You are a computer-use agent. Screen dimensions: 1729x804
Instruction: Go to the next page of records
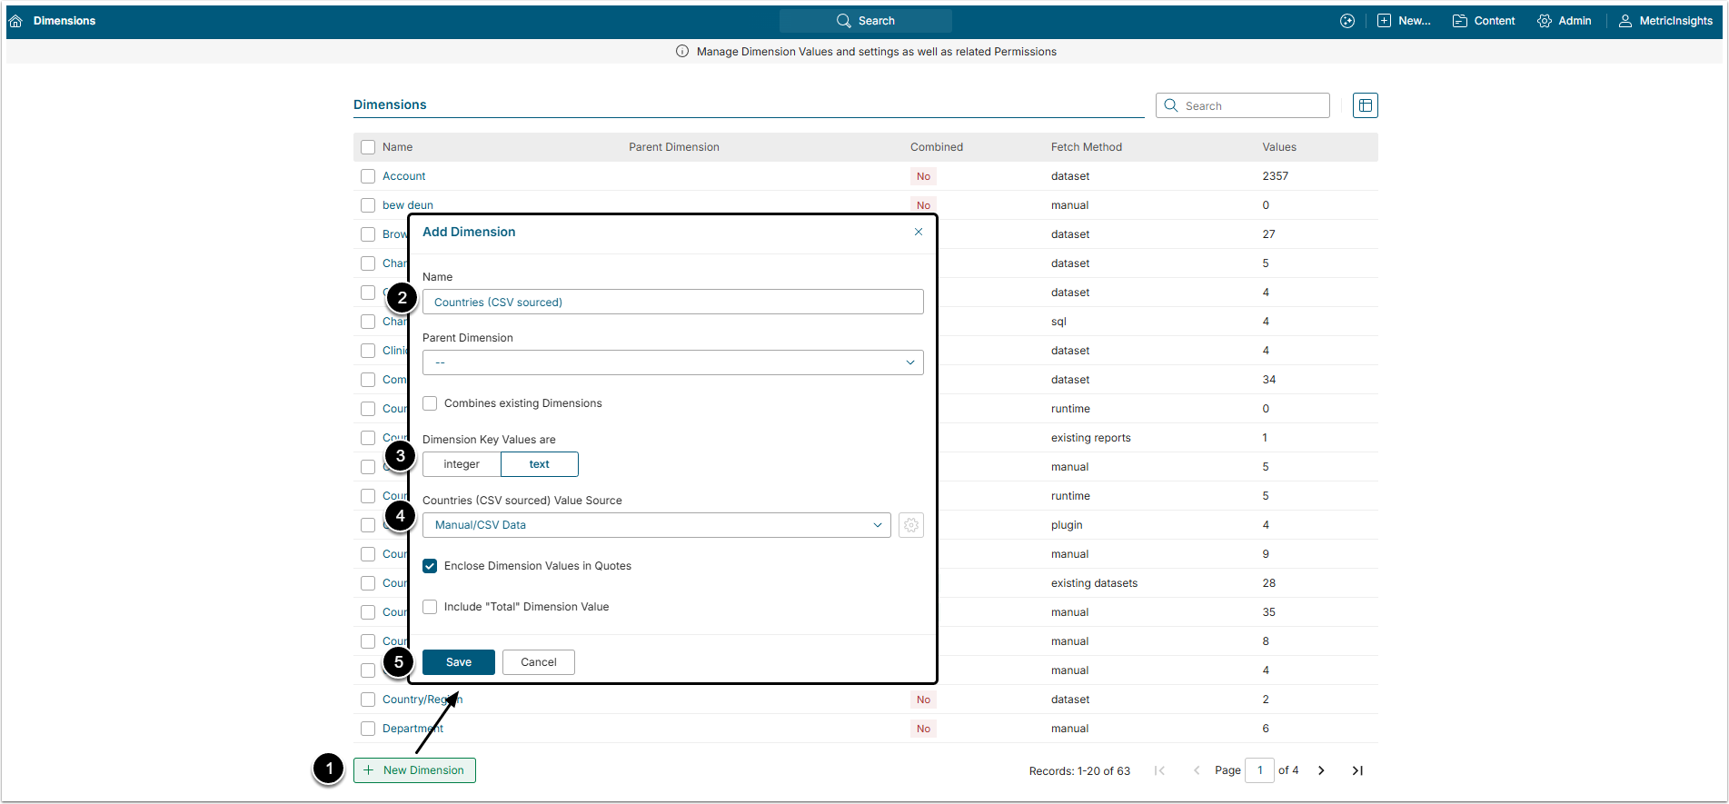(x=1322, y=770)
